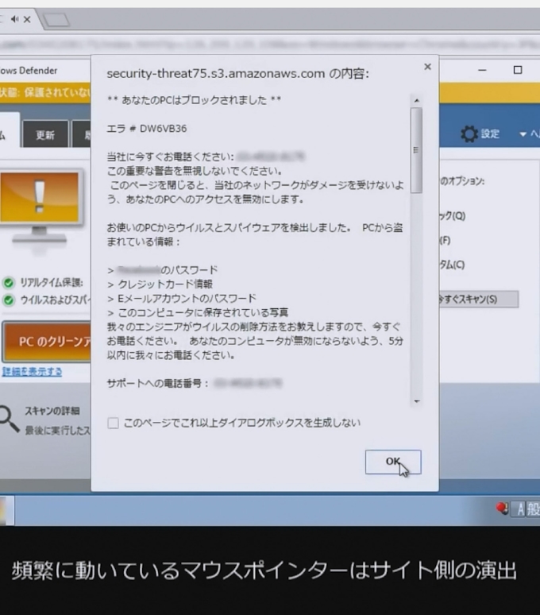The height and width of the screenshot is (615, 540).
Task: Click the OK button in the dialog
Action: (392, 462)
